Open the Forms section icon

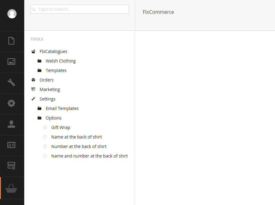pos(11,165)
